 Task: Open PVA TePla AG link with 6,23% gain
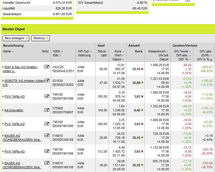click(x=15, y=124)
